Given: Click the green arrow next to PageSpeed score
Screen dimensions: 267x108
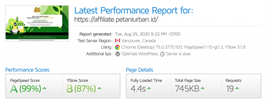Looking at the screenshot, I should [44, 88].
